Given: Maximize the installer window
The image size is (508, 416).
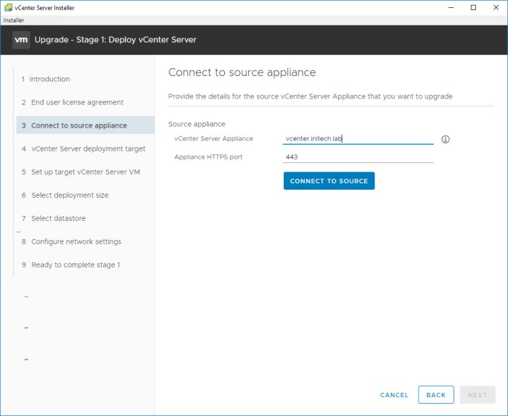Looking at the screenshot, I should [473, 7].
